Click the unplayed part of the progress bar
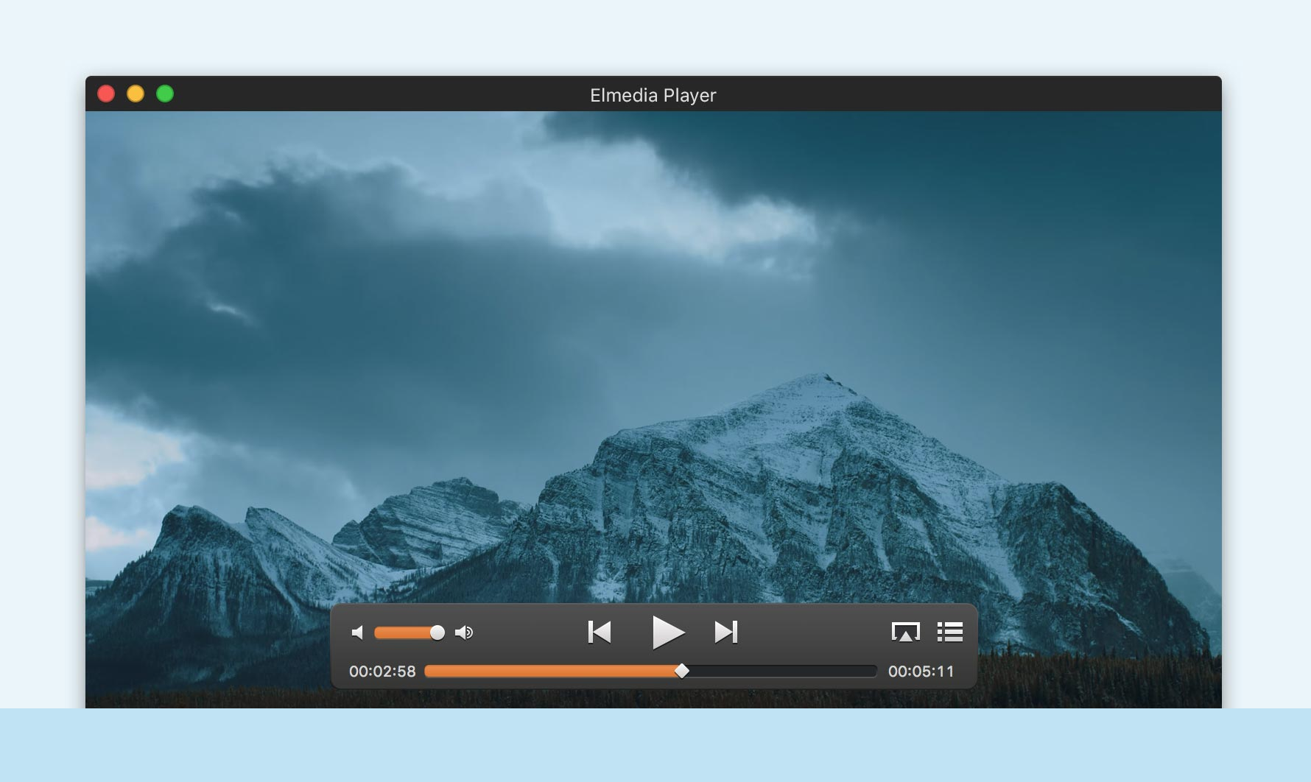Viewport: 1311px width, 782px height. [783, 671]
